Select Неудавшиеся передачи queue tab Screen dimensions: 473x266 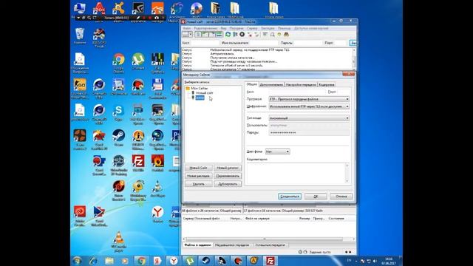point(232,245)
